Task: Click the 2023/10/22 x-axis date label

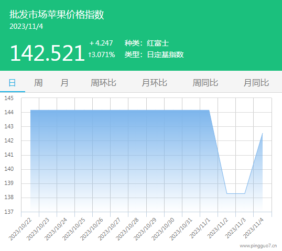Action: [x=20, y=229]
